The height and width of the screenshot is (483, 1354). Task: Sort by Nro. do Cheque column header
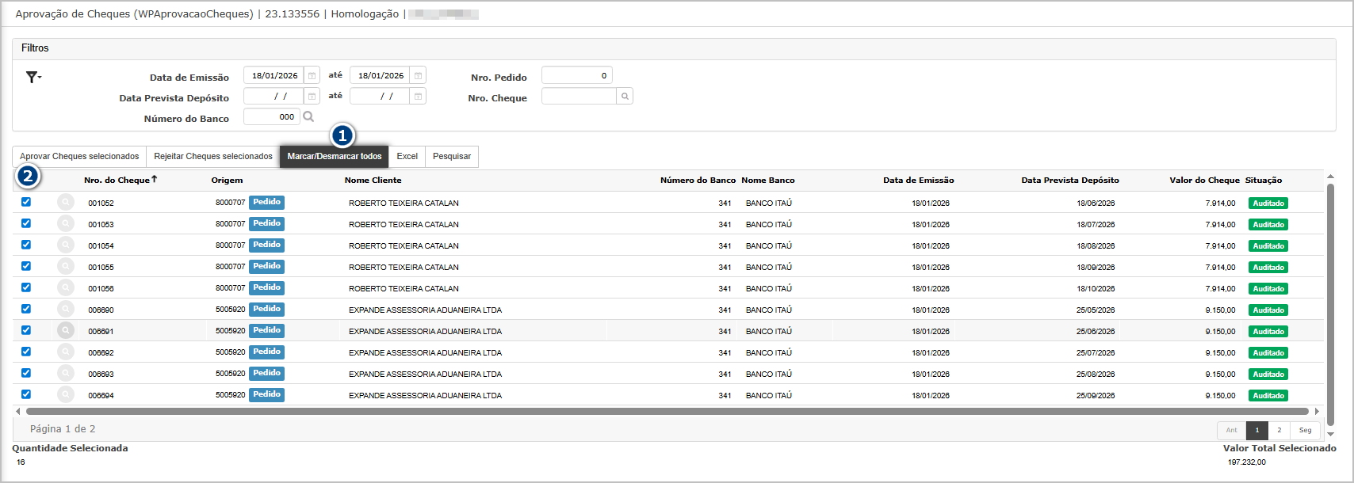117,181
